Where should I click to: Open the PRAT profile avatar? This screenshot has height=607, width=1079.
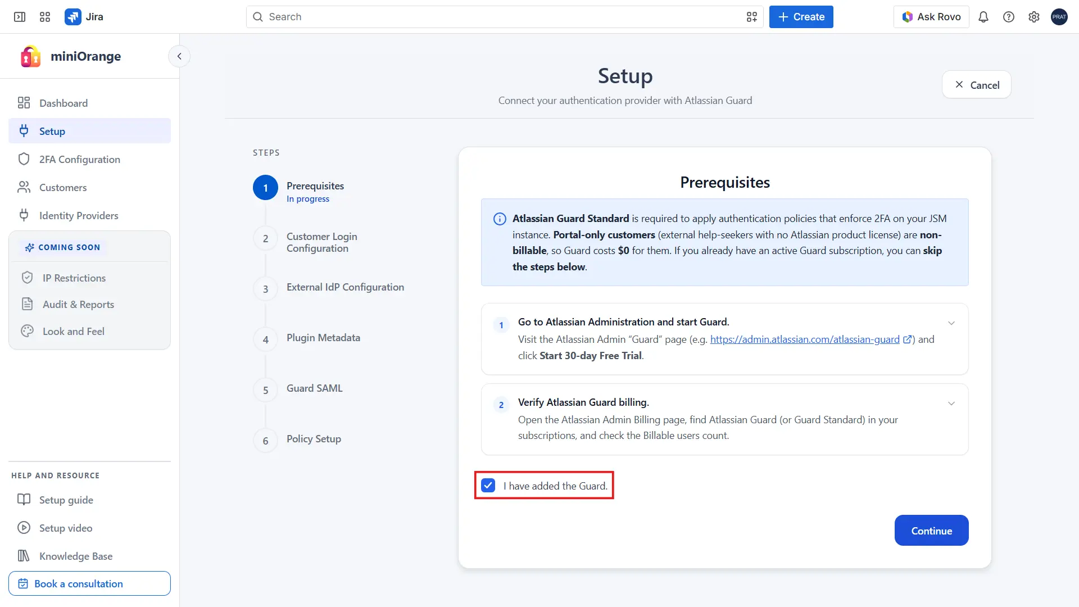click(1059, 17)
